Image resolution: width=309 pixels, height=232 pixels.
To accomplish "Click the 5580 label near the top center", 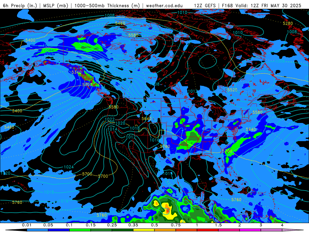I will click(133, 35).
